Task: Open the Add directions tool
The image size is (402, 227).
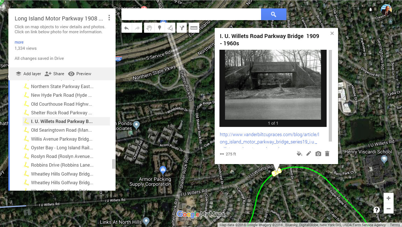Action: tap(182, 28)
